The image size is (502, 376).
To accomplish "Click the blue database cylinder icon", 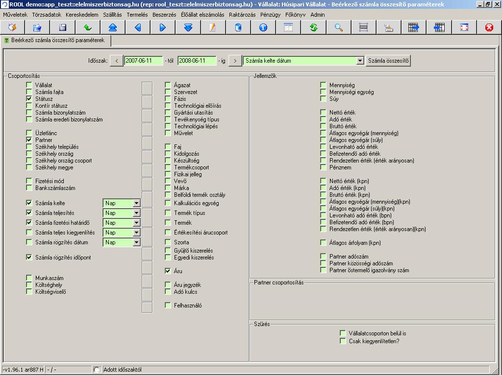I will click(238, 27).
